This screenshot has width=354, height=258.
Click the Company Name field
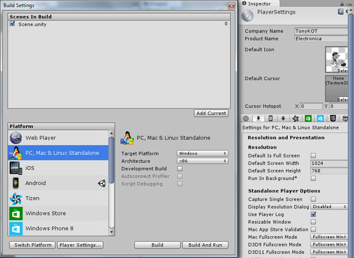click(x=321, y=31)
